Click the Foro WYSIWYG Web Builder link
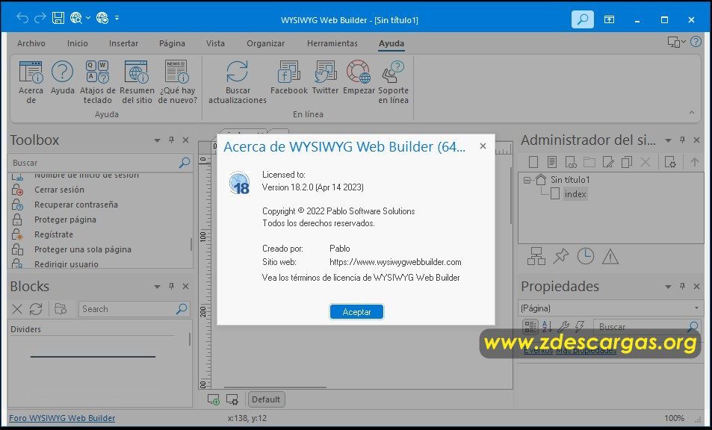 (62, 418)
